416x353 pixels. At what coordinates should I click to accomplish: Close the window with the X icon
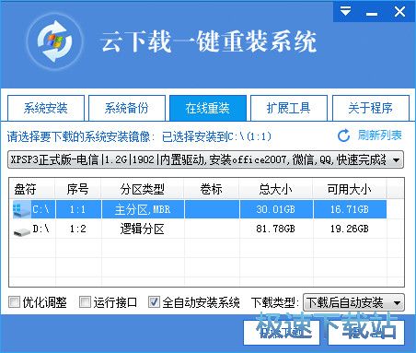(399, 12)
